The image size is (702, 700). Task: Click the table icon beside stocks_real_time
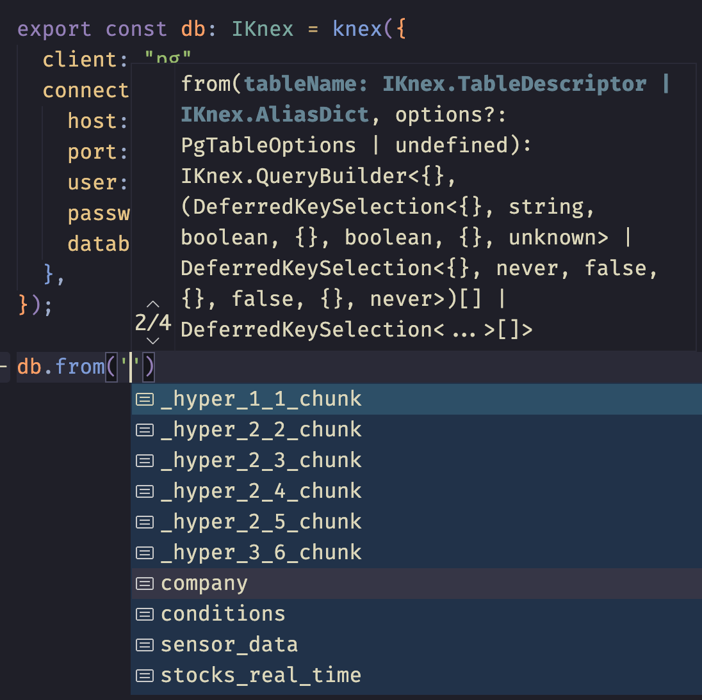pyautogui.click(x=145, y=675)
